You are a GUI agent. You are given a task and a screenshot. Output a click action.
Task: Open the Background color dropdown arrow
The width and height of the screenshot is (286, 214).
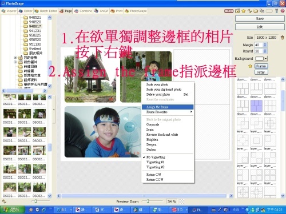coord(266,58)
